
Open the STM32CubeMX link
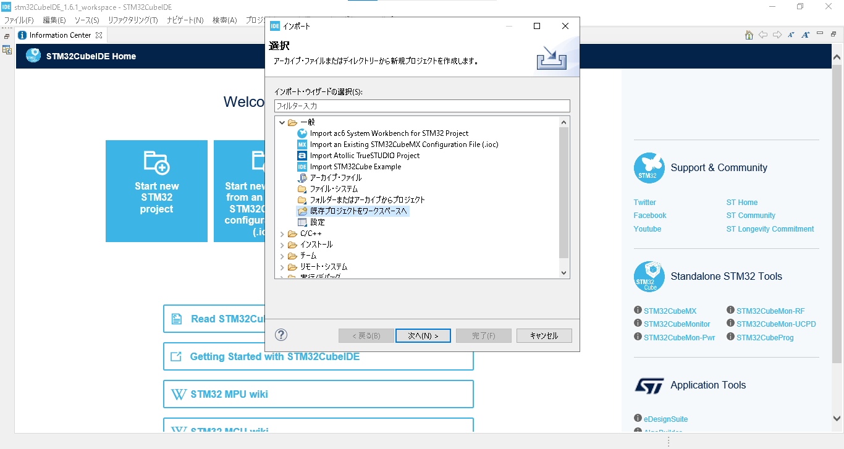(670, 311)
